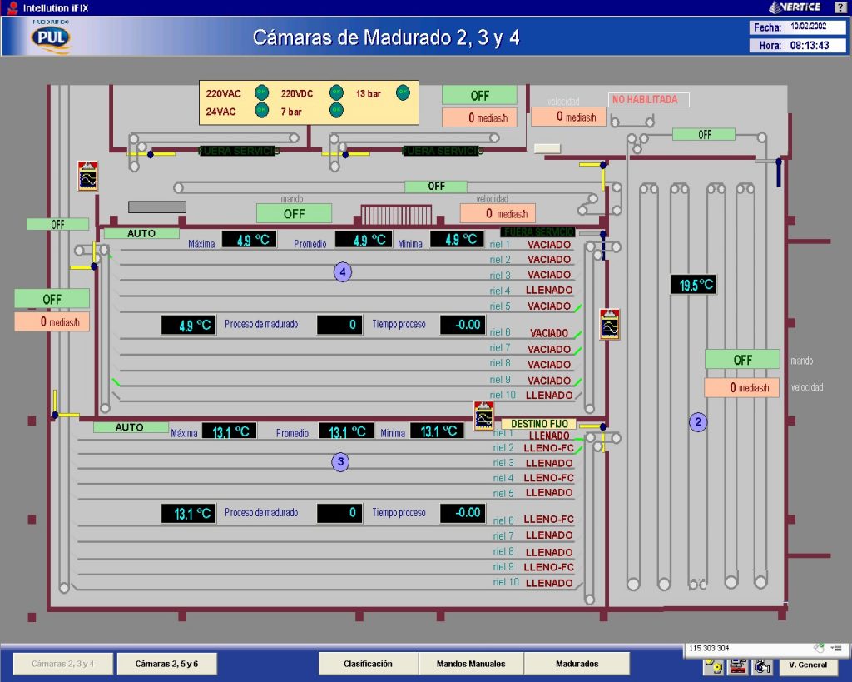Click the help question mark icon in title bar
Image resolution: width=852 pixels, height=682 pixels.
tap(840, 7)
